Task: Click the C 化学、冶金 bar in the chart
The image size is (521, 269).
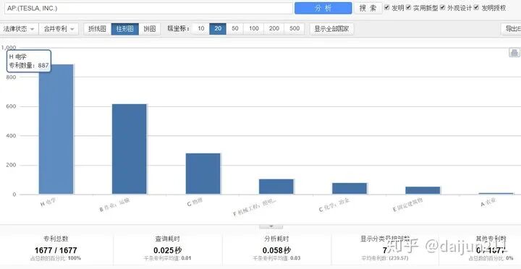Action: tap(350, 188)
